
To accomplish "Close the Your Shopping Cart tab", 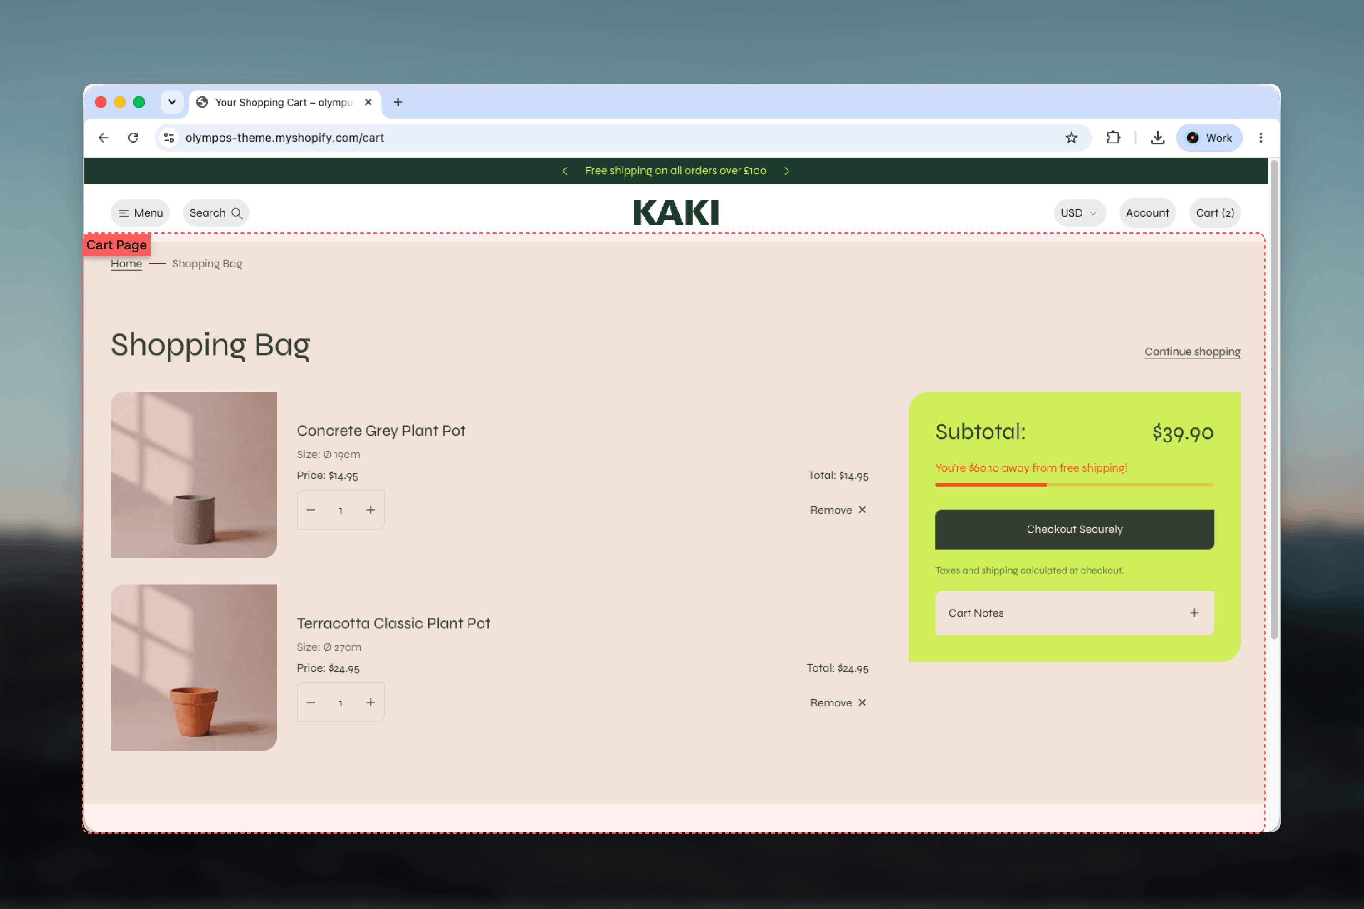I will pyautogui.click(x=368, y=102).
